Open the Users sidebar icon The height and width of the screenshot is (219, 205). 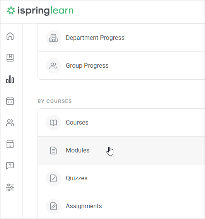(x=10, y=123)
